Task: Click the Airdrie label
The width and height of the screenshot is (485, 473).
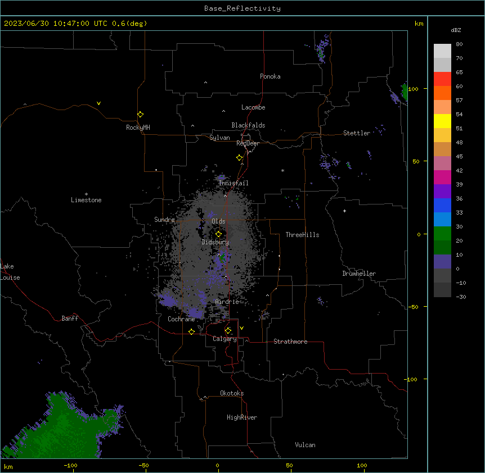Action: 227,302
